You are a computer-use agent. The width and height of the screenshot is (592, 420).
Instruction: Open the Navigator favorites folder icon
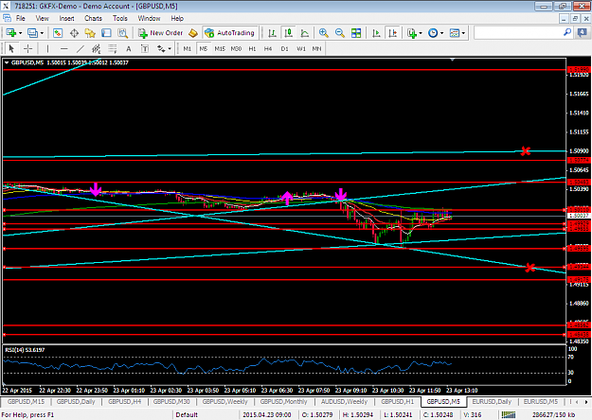90,33
